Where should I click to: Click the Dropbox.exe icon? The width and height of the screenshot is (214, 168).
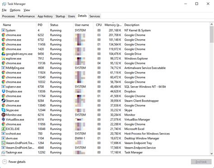tap(3, 91)
